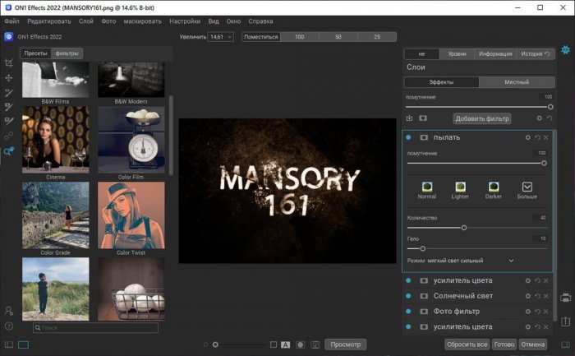Open mask options for пылать filter
575x356 pixels.
click(x=424, y=137)
